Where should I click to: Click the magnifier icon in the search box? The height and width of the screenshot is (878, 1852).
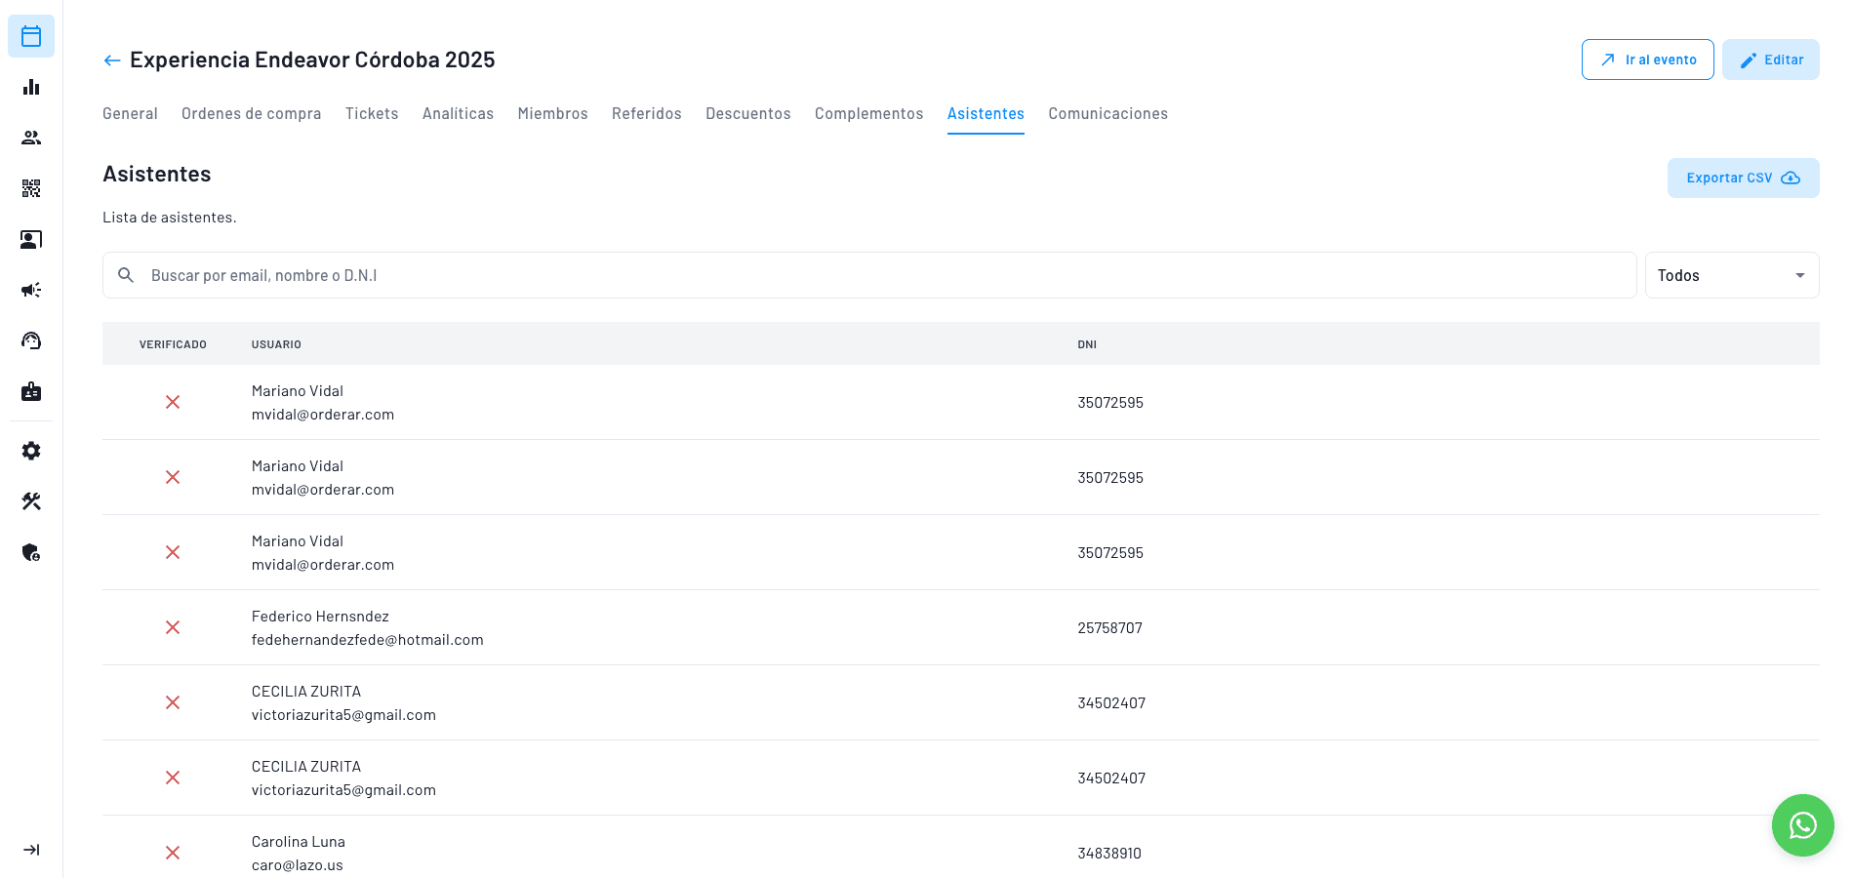tap(126, 275)
